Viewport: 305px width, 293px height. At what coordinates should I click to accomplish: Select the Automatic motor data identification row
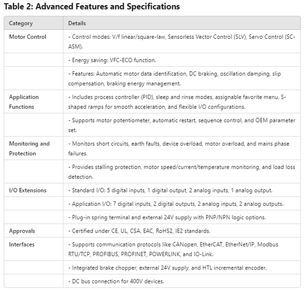[182, 78]
